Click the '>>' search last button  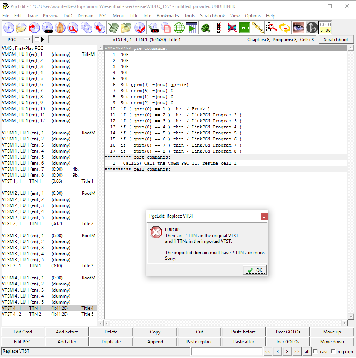pos(297,351)
